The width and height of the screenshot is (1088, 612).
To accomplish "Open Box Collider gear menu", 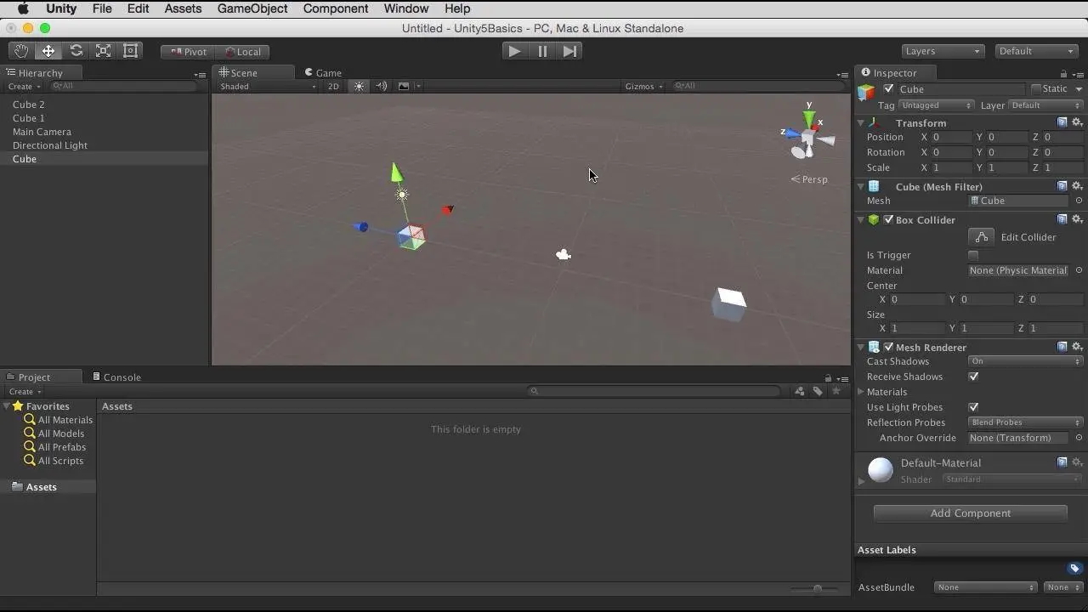I will [x=1077, y=219].
